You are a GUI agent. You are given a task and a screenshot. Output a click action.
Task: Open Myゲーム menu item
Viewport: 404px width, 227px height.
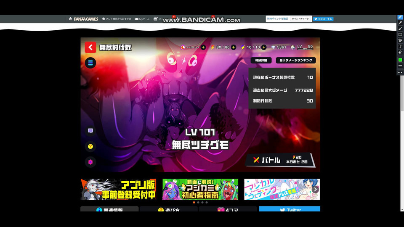click(142, 19)
